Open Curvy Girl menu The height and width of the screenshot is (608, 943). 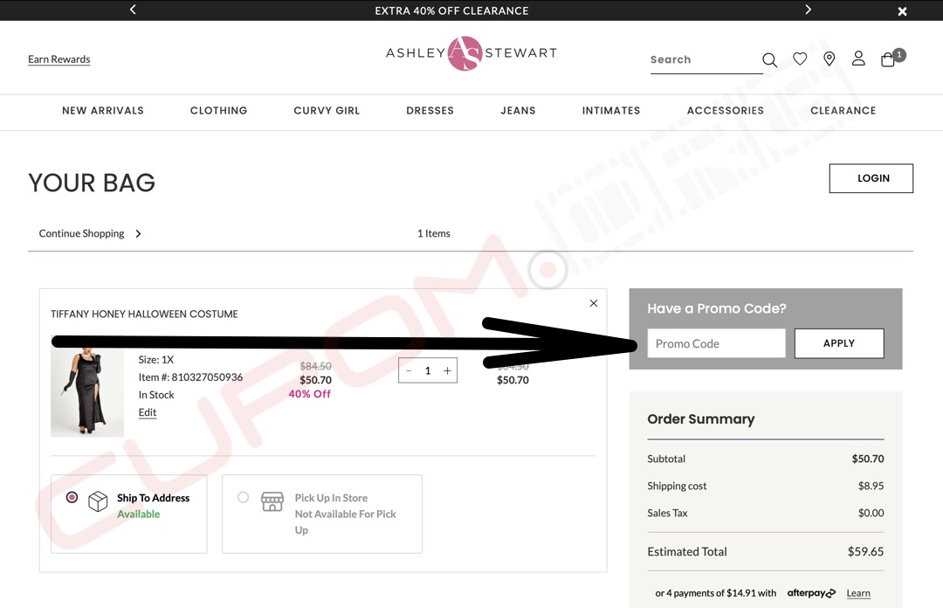(x=327, y=111)
